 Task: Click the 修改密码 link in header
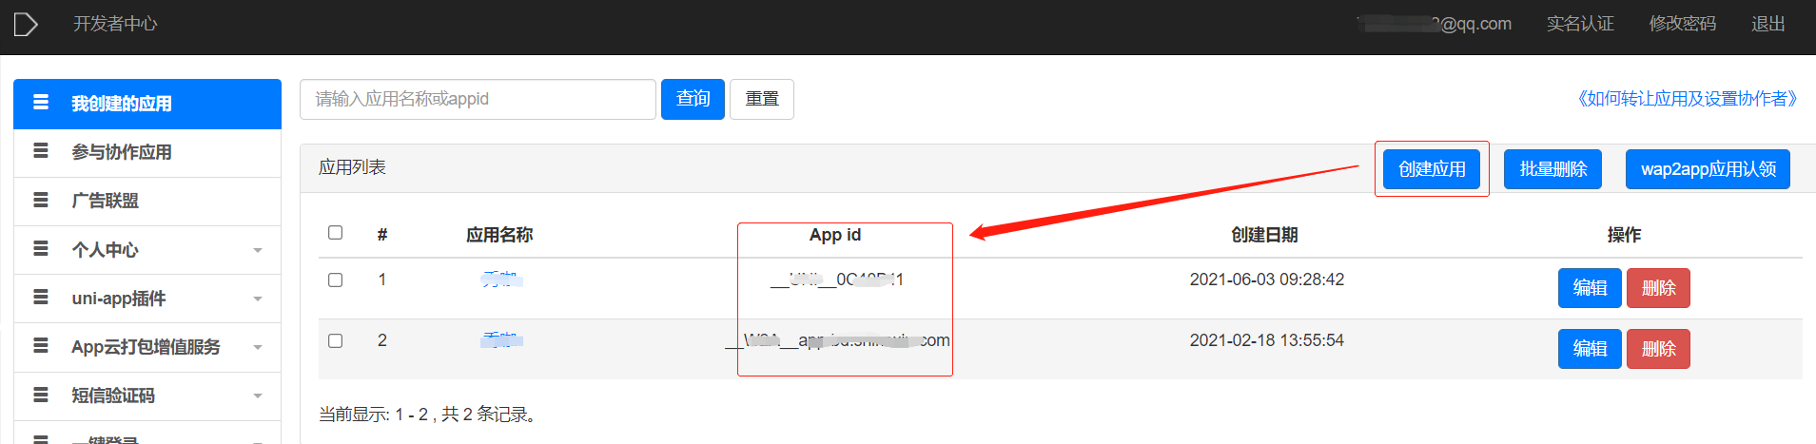point(1682,24)
